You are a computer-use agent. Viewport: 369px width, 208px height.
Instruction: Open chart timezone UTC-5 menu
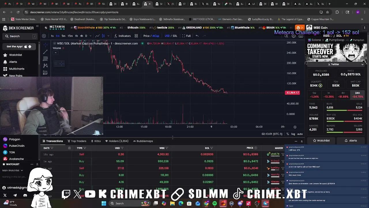(x=272, y=134)
